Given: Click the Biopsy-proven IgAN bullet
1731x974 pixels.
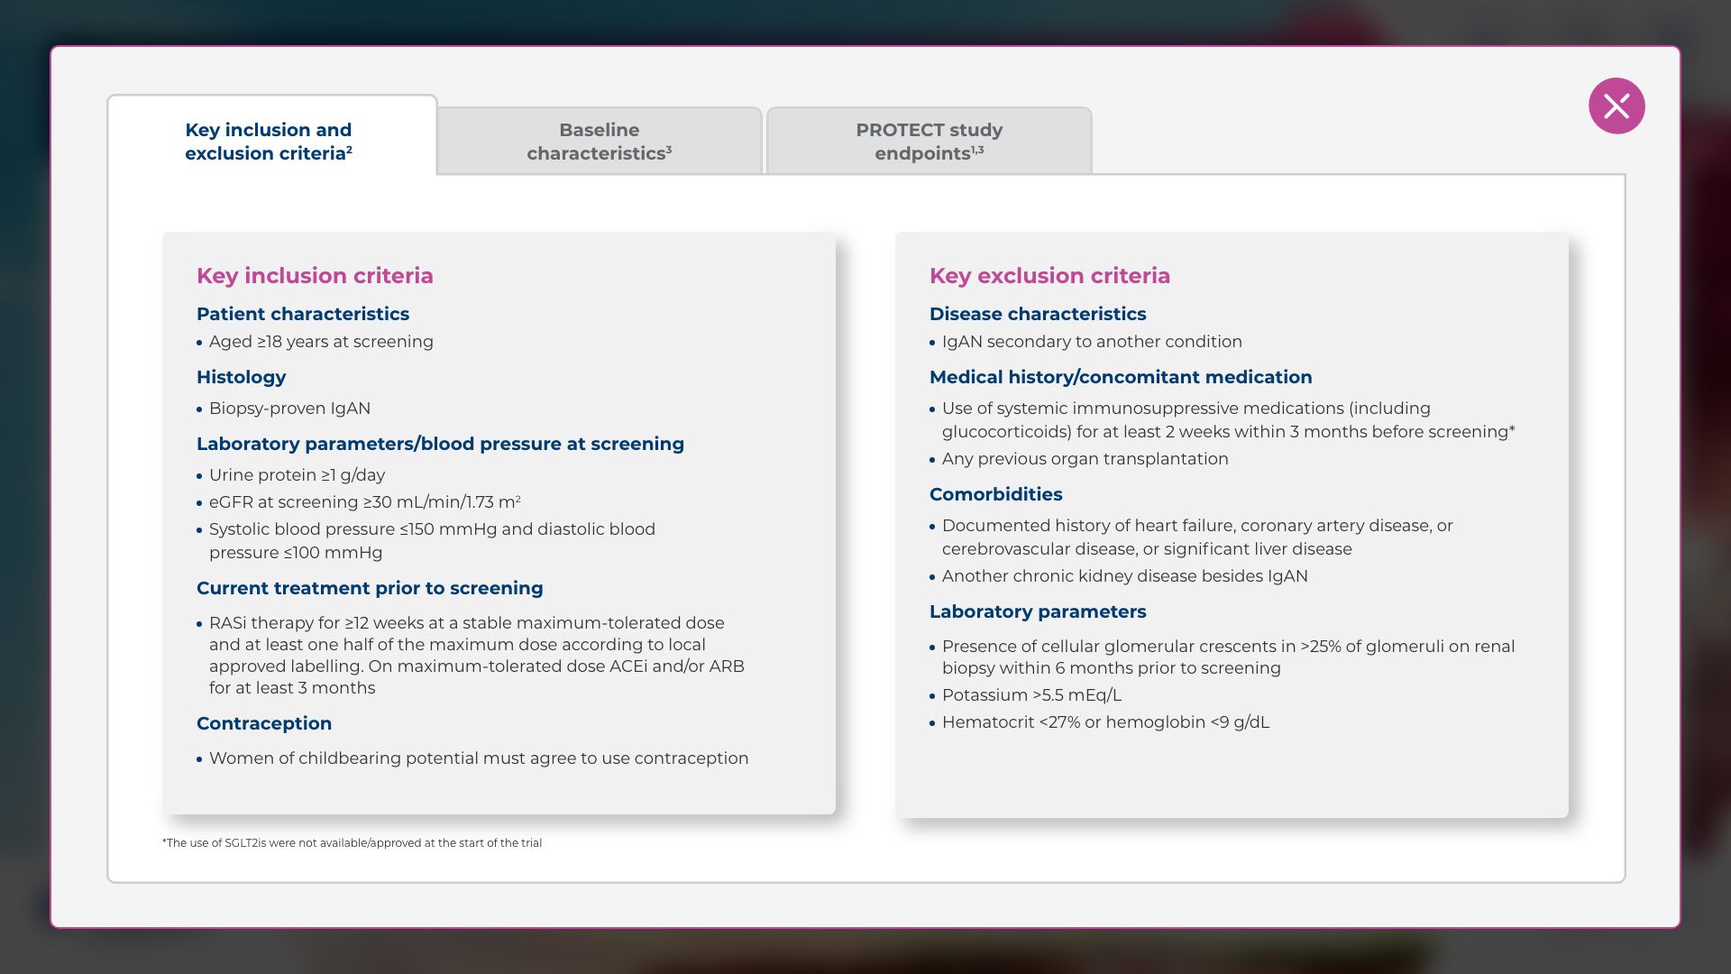Looking at the screenshot, I should coord(289,409).
